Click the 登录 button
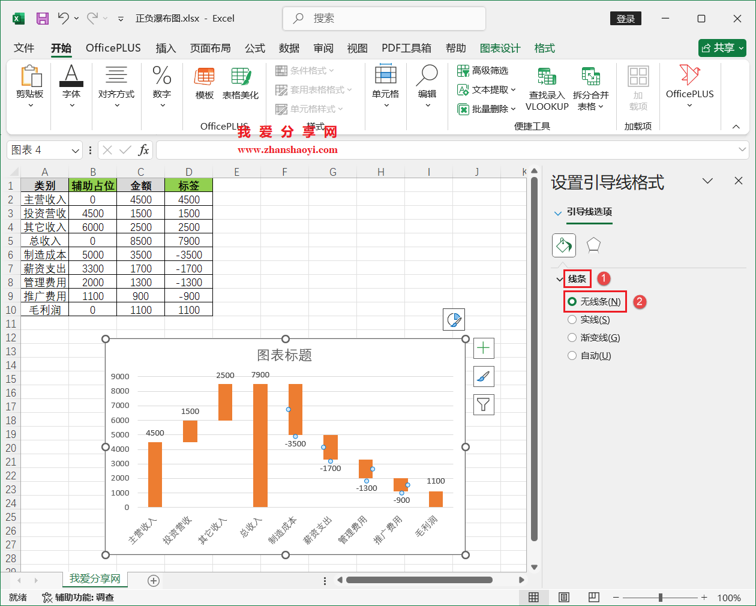756x606 pixels. click(x=626, y=19)
